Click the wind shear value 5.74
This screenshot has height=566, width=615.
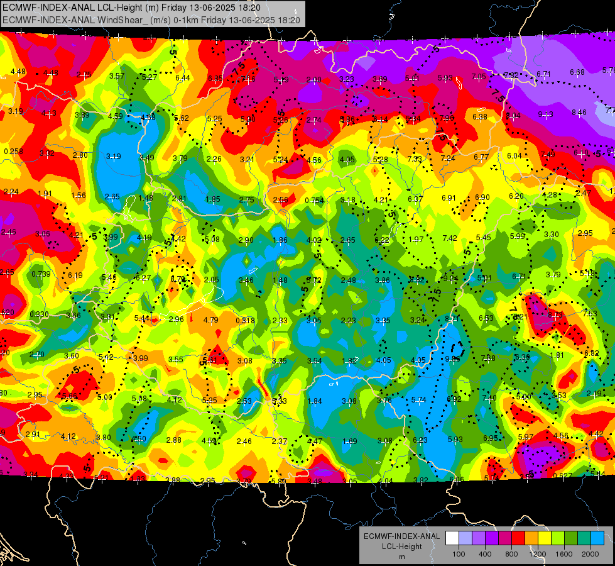(418, 400)
